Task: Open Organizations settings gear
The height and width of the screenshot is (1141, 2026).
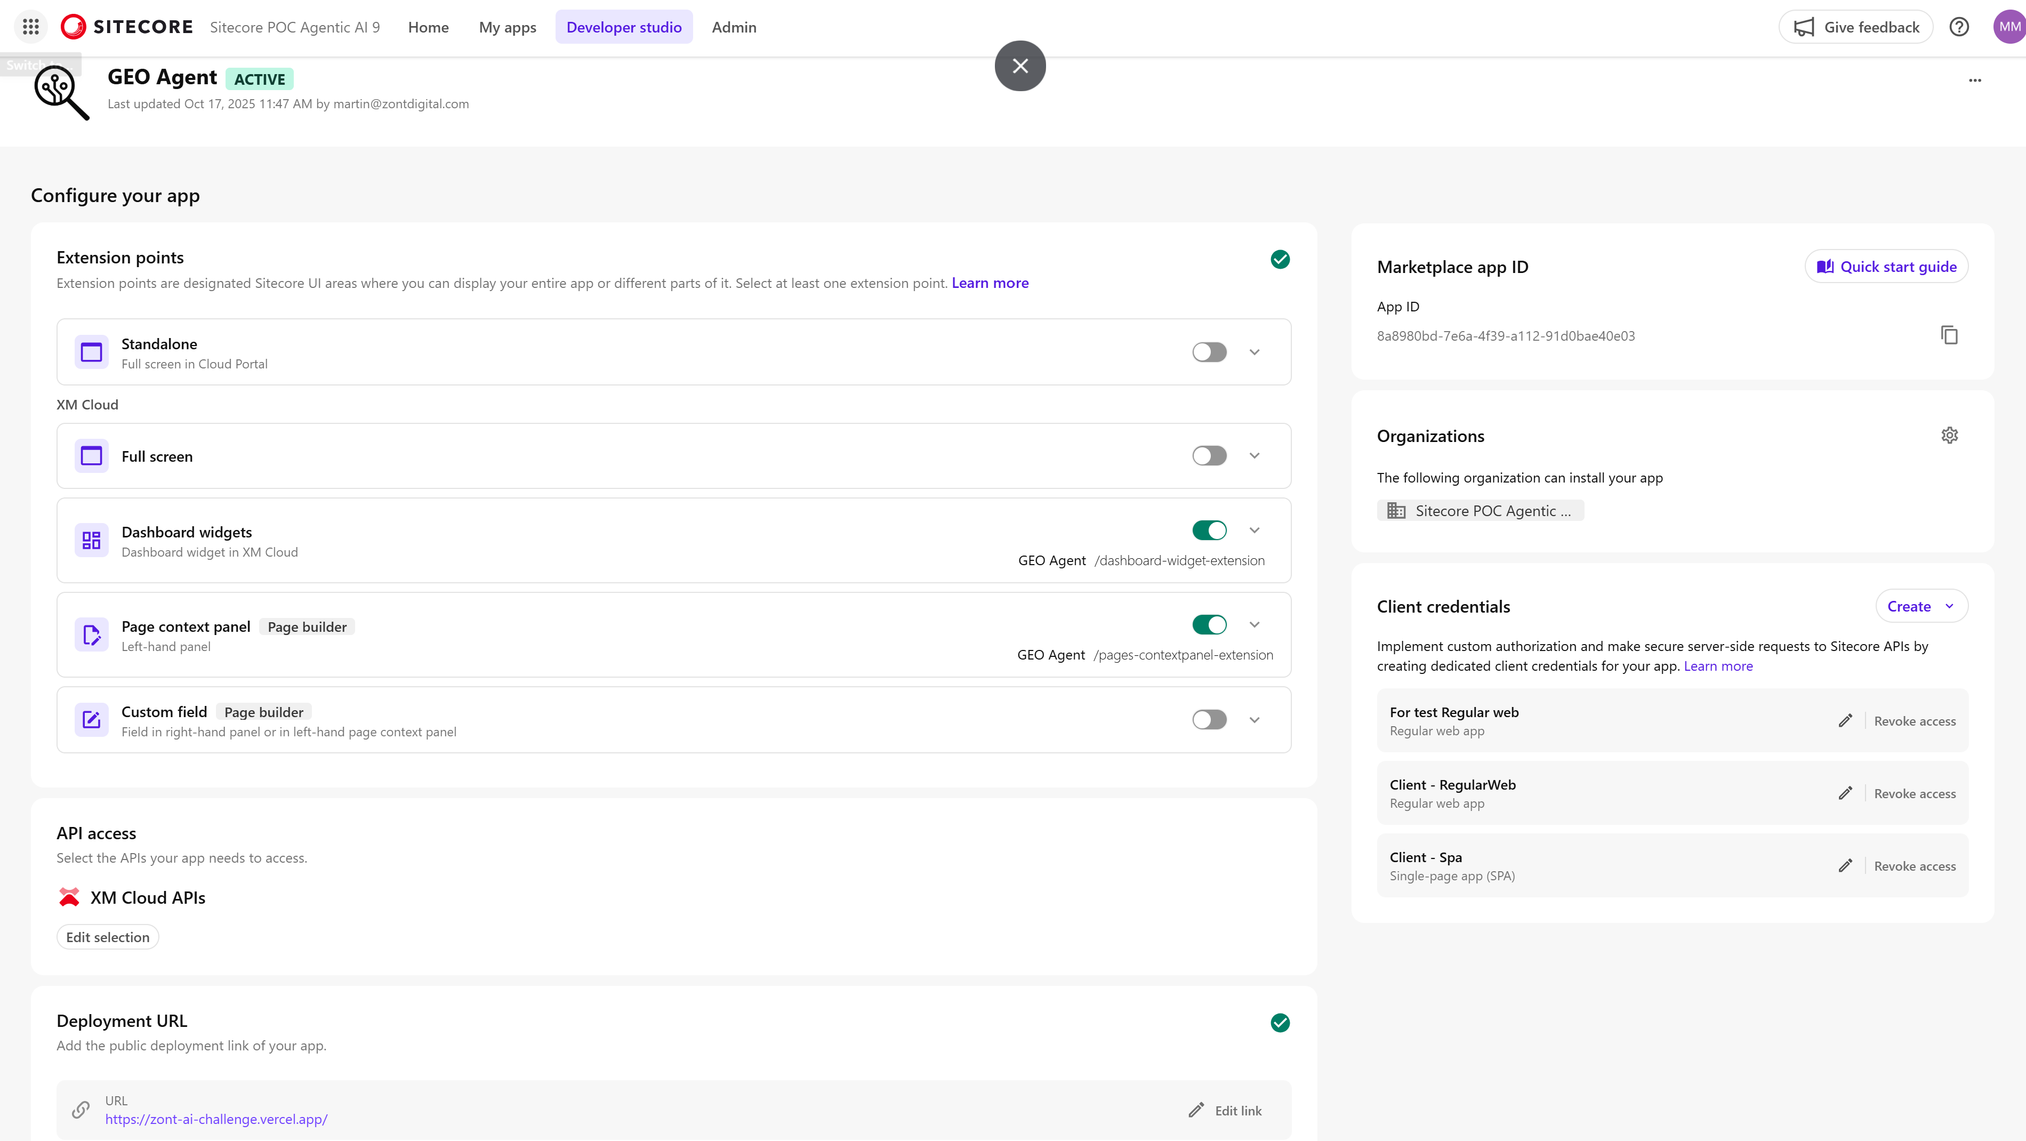Action: point(1949,435)
